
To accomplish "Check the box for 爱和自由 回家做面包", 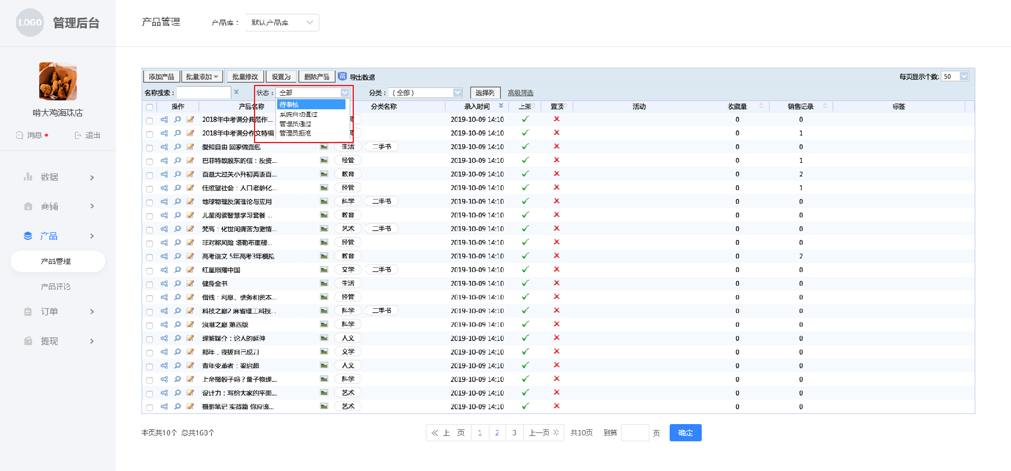I will click(x=149, y=148).
